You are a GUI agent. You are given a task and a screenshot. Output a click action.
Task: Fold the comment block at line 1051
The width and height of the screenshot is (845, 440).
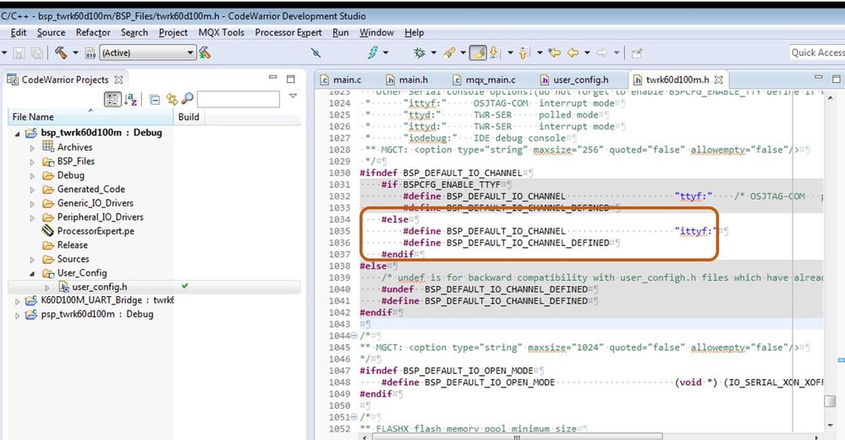pyautogui.click(x=354, y=417)
